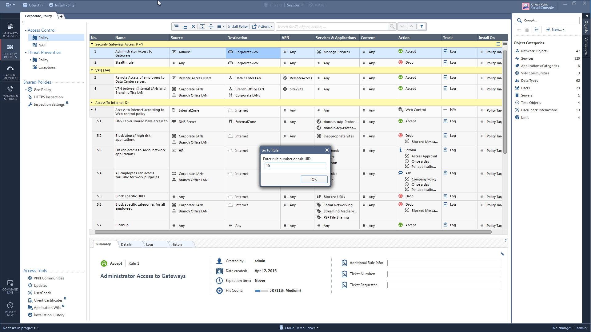Expand the tasks in progress list
The image size is (591, 332).
21,328
